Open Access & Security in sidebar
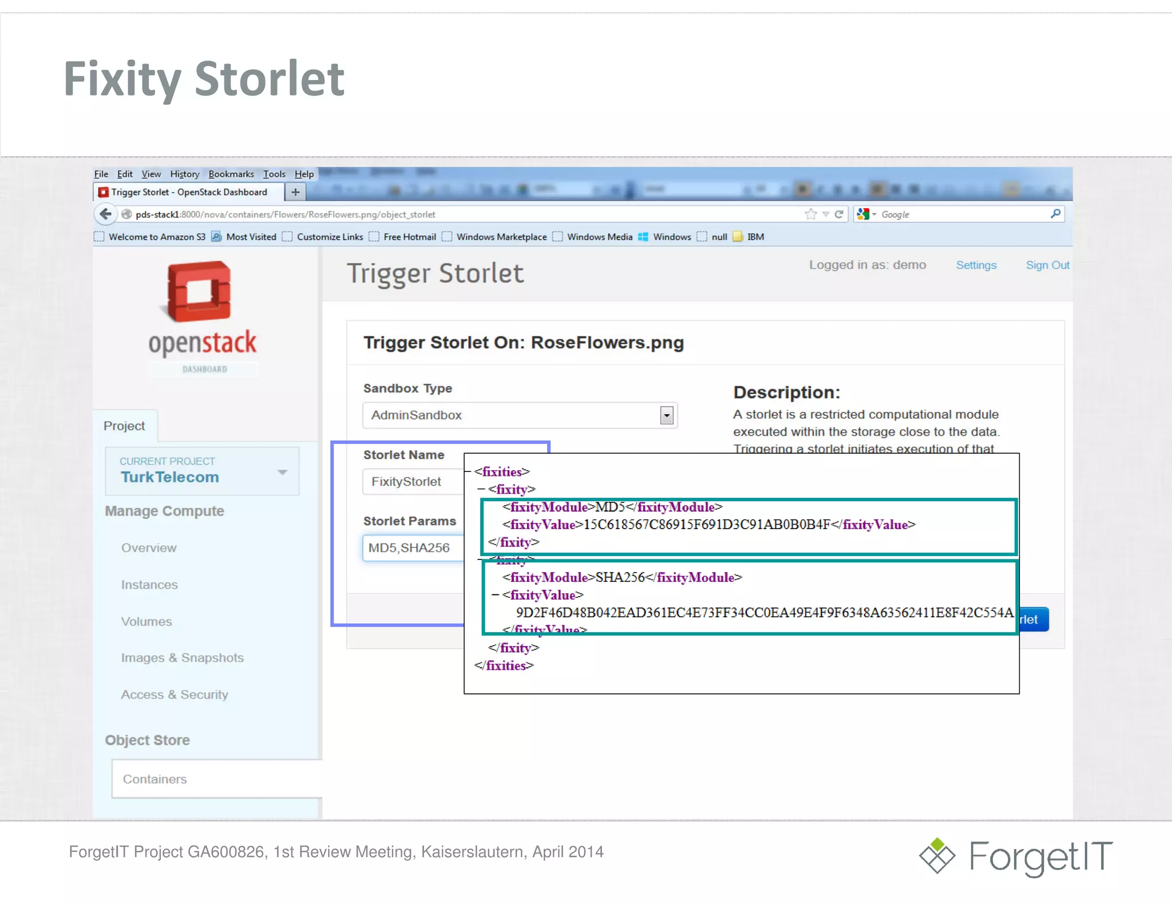Image resolution: width=1172 pixels, height=905 pixels. (175, 694)
